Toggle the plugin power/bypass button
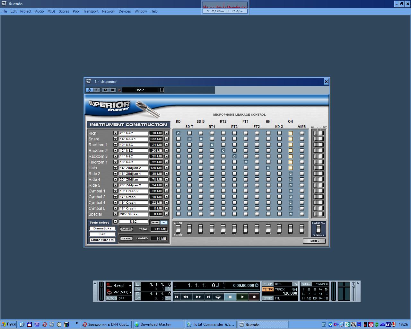The width and height of the screenshot is (411, 329). coord(89,90)
